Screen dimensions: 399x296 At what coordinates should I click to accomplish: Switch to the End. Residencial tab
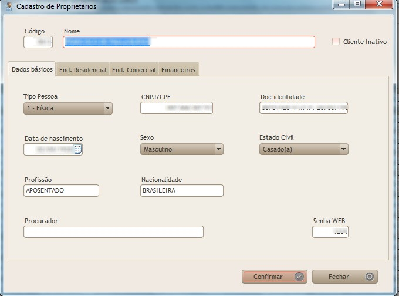pos(83,69)
